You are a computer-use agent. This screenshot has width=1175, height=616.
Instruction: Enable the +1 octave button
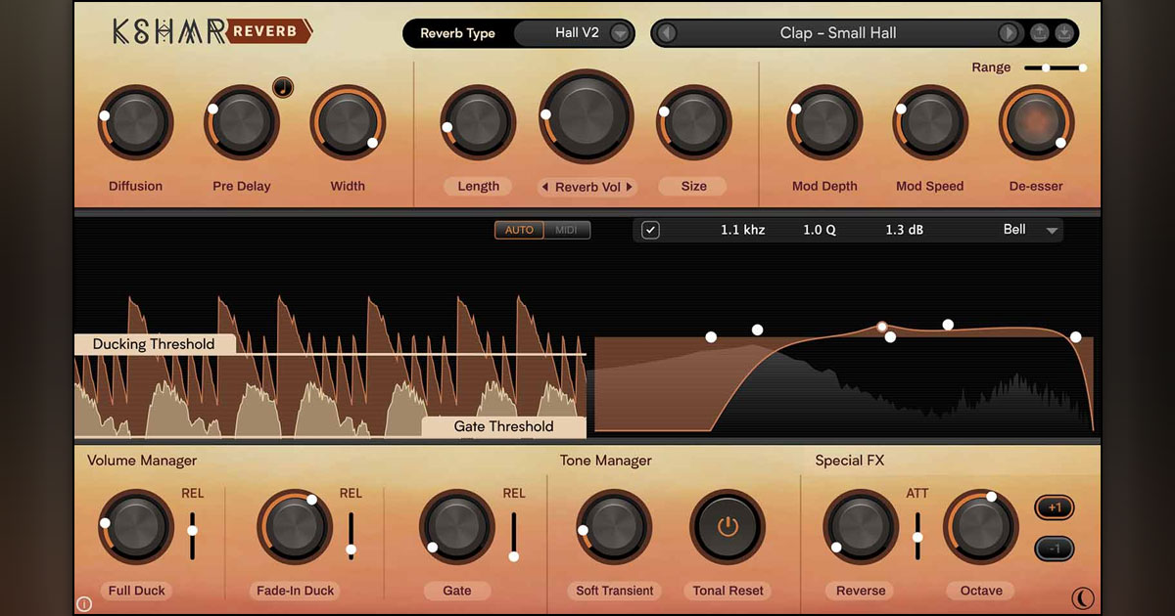pos(1055,508)
